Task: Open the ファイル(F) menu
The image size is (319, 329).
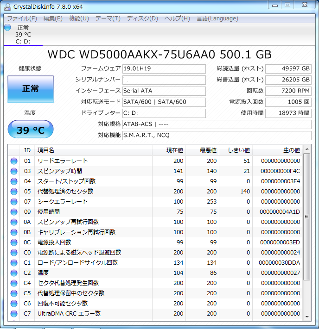Action: 22,19
